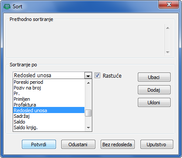This screenshot has width=182, height=158.
Task: Click the Ukloni button
Action: point(154,103)
